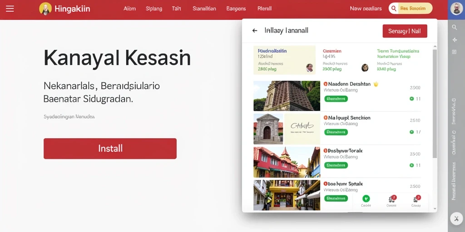
Task: Click the crown icon beside Naadonn Detshtan
Action: pyautogui.click(x=376, y=84)
